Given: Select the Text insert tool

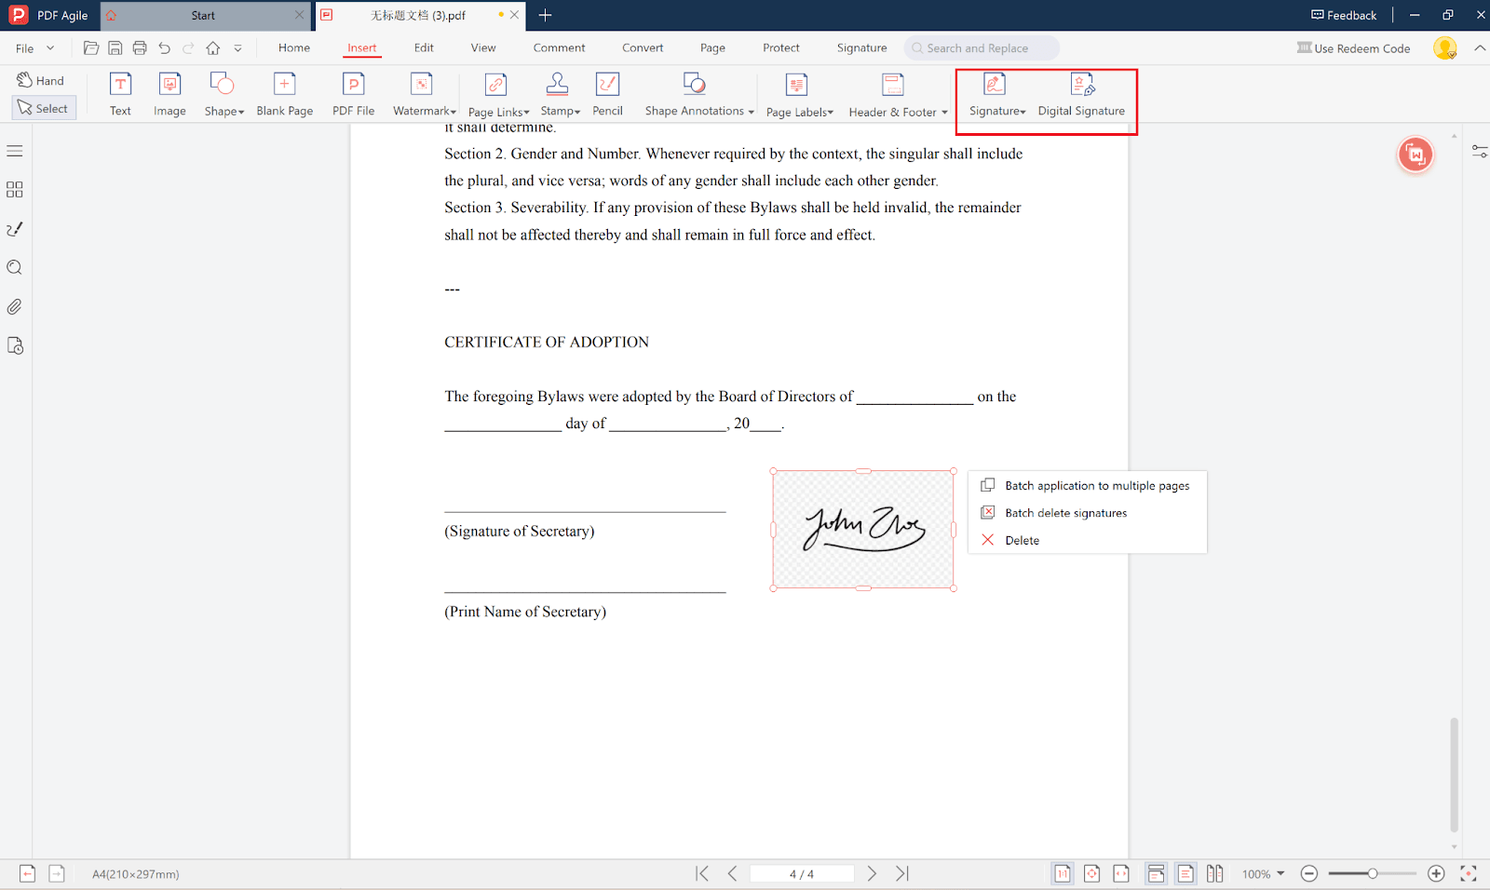Looking at the screenshot, I should click(120, 94).
